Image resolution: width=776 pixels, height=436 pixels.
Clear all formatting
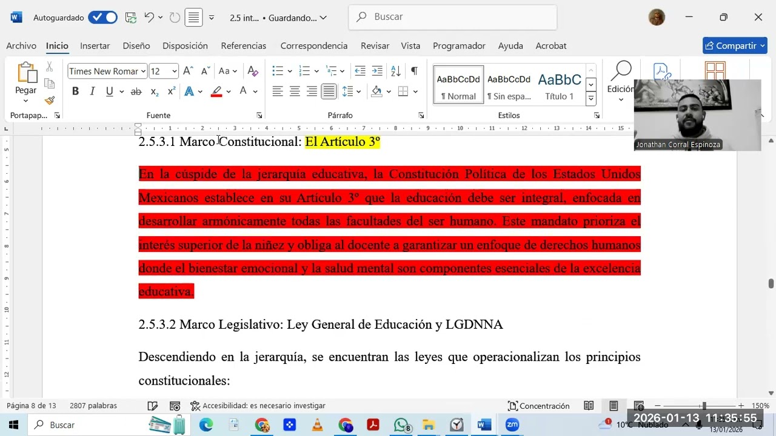click(x=253, y=71)
